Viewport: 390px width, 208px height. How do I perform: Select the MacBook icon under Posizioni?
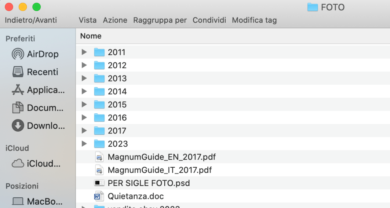coord(18,201)
